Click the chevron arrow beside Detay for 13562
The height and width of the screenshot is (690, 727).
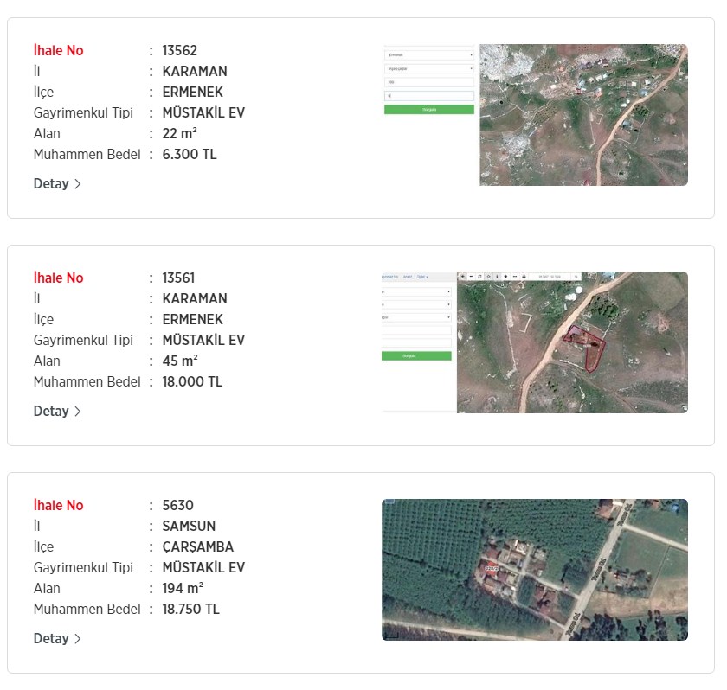pyautogui.click(x=78, y=184)
